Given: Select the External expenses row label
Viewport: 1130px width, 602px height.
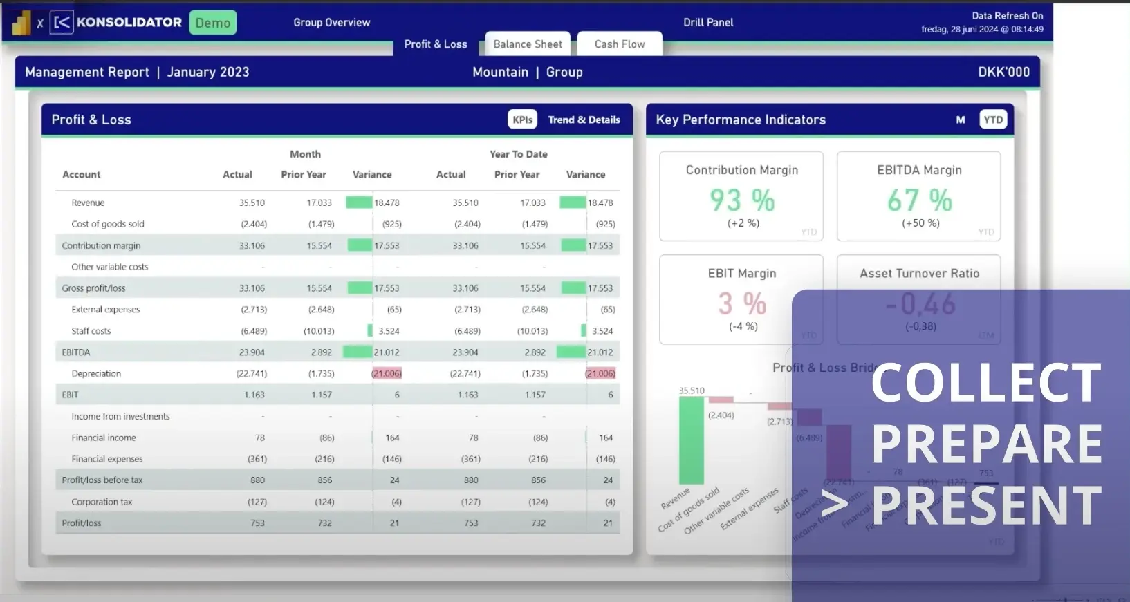Looking at the screenshot, I should 106,310.
